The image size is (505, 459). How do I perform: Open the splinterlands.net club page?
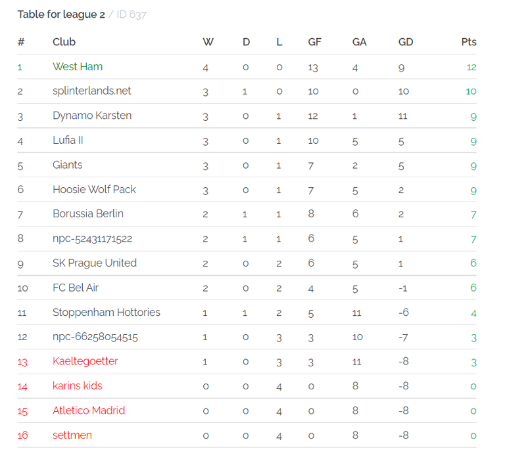pyautogui.click(x=92, y=91)
